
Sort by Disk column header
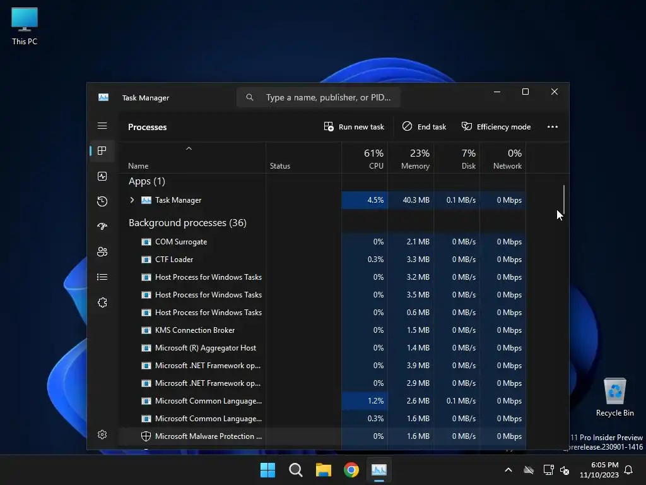point(457,158)
